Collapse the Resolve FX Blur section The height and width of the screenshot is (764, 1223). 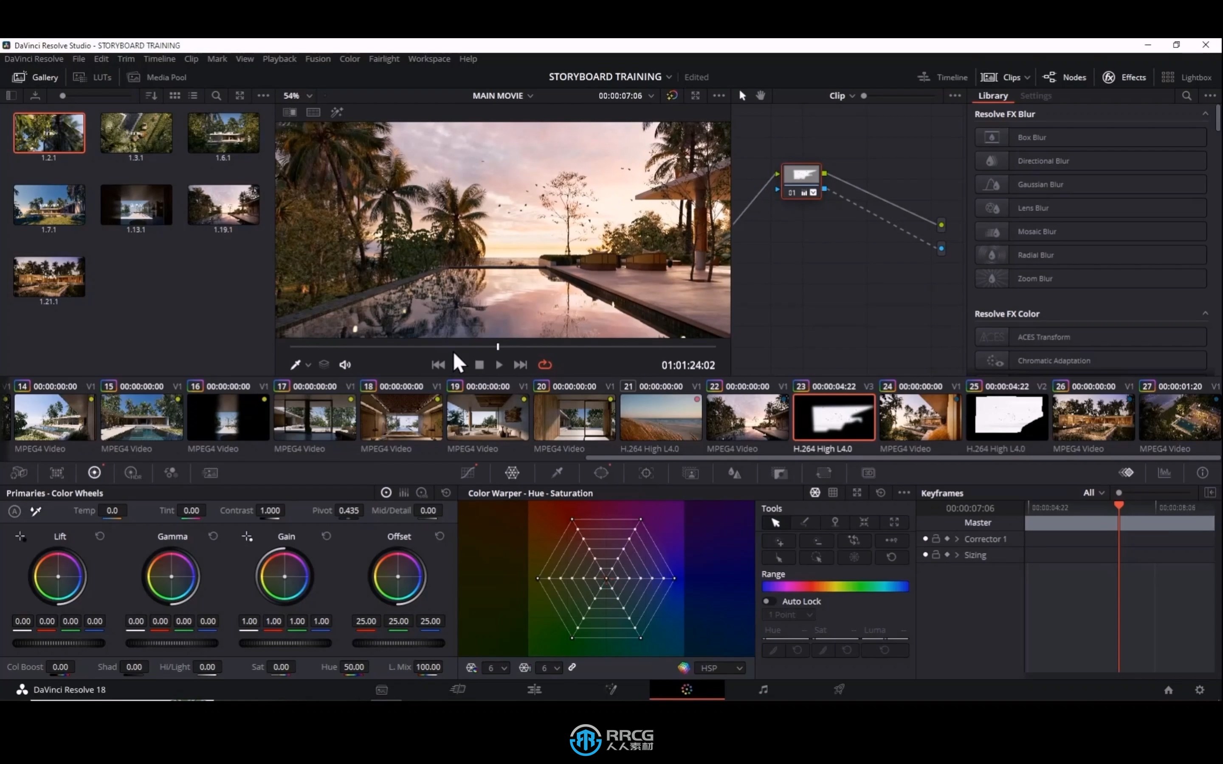[1205, 114]
